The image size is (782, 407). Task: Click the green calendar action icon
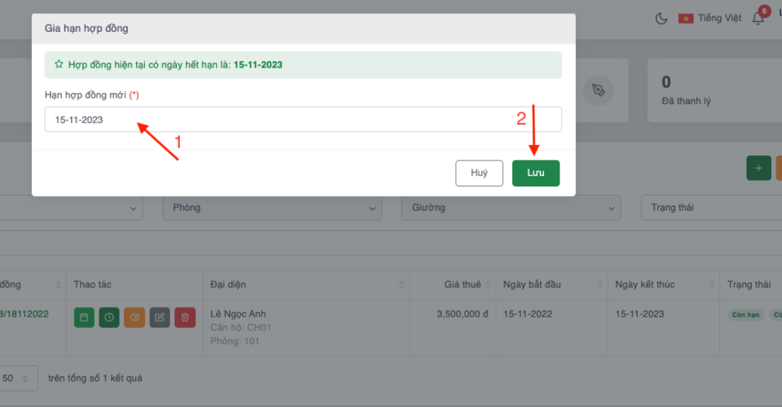84,317
